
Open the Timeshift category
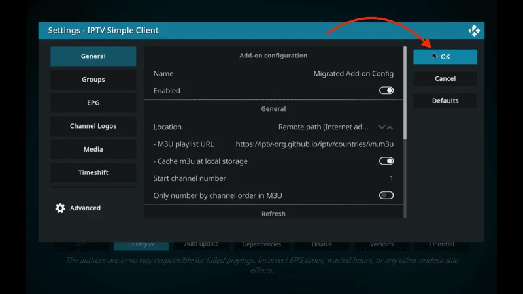coord(93,172)
